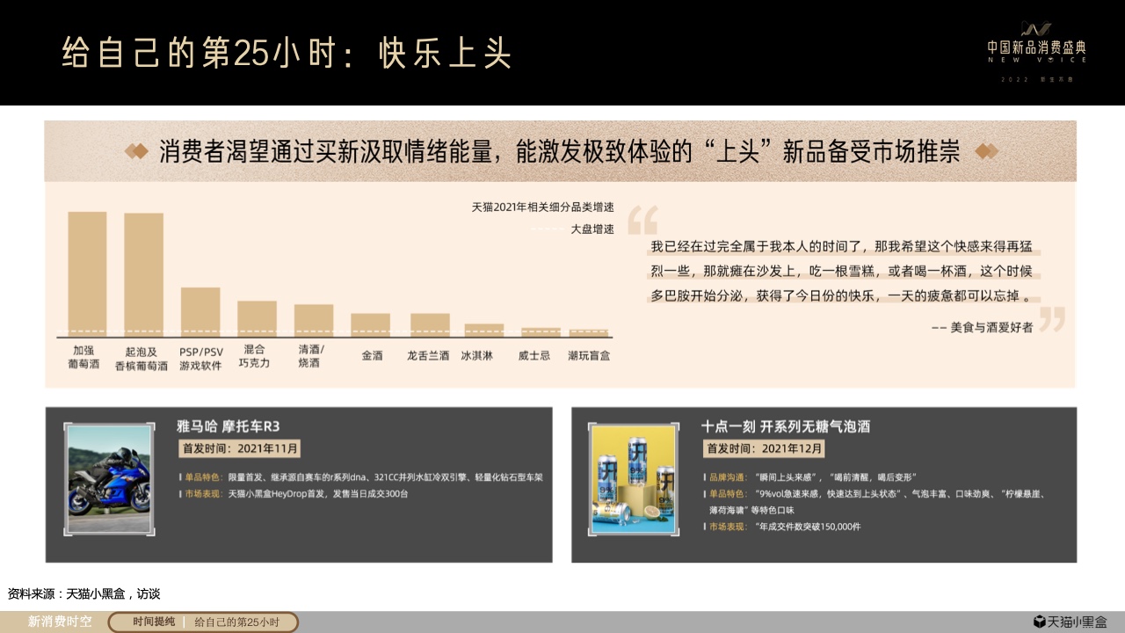This screenshot has width=1125, height=633.
Task: Click the R3 单品特色 label
Action: (202, 477)
